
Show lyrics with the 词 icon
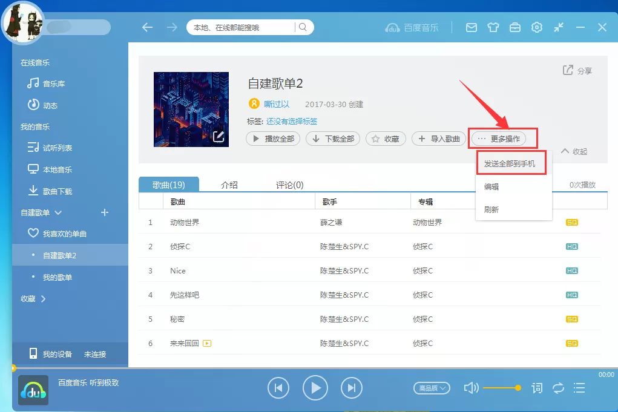(537, 388)
